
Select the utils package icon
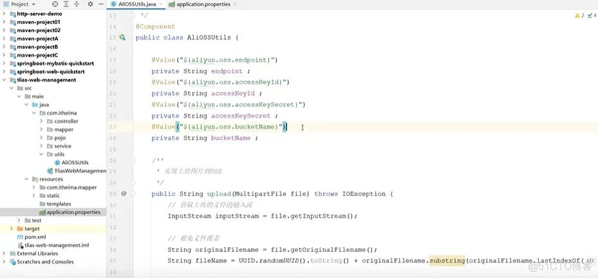pyautogui.click(x=50, y=154)
